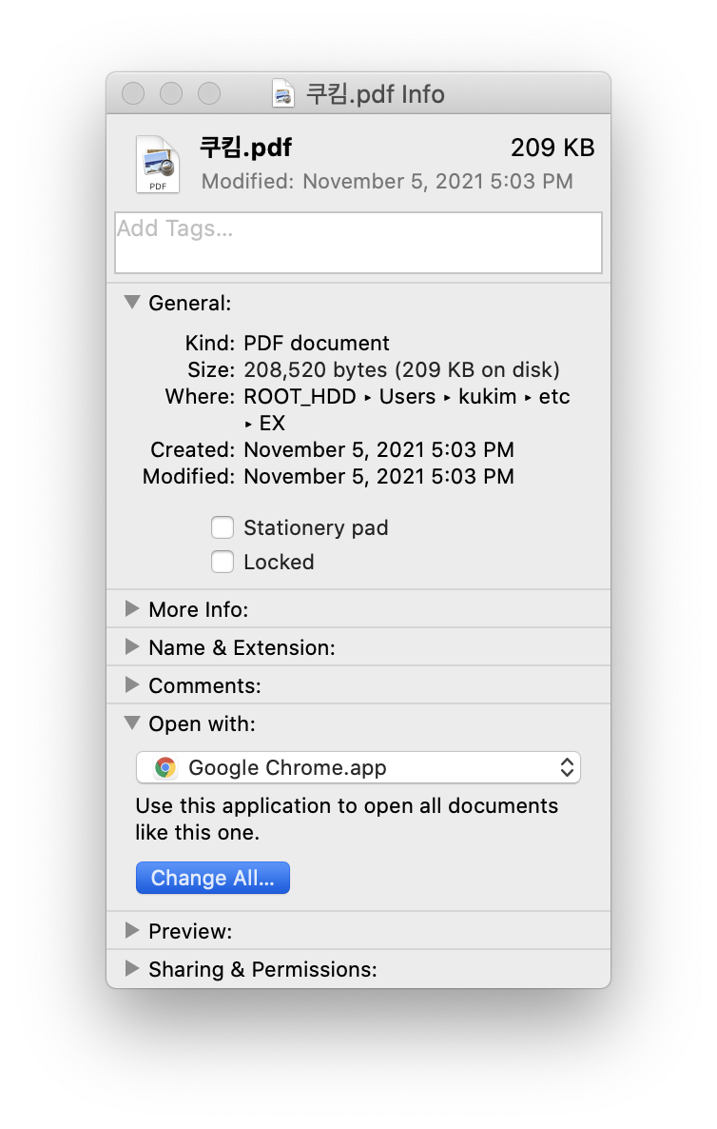Collapse the General section
717x1129 pixels.
pyautogui.click(x=131, y=303)
